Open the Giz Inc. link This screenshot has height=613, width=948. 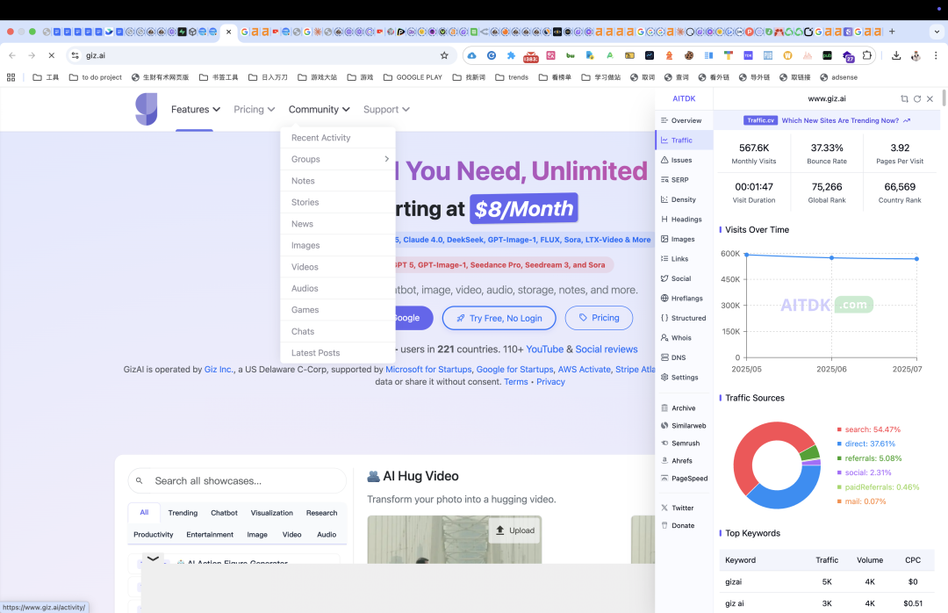click(x=219, y=369)
